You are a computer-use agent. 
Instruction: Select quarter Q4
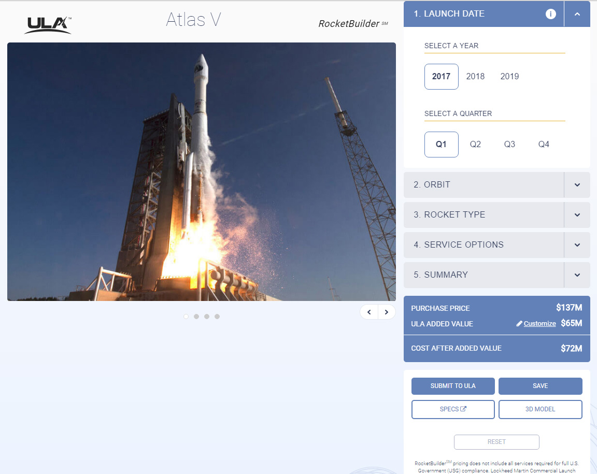click(544, 144)
